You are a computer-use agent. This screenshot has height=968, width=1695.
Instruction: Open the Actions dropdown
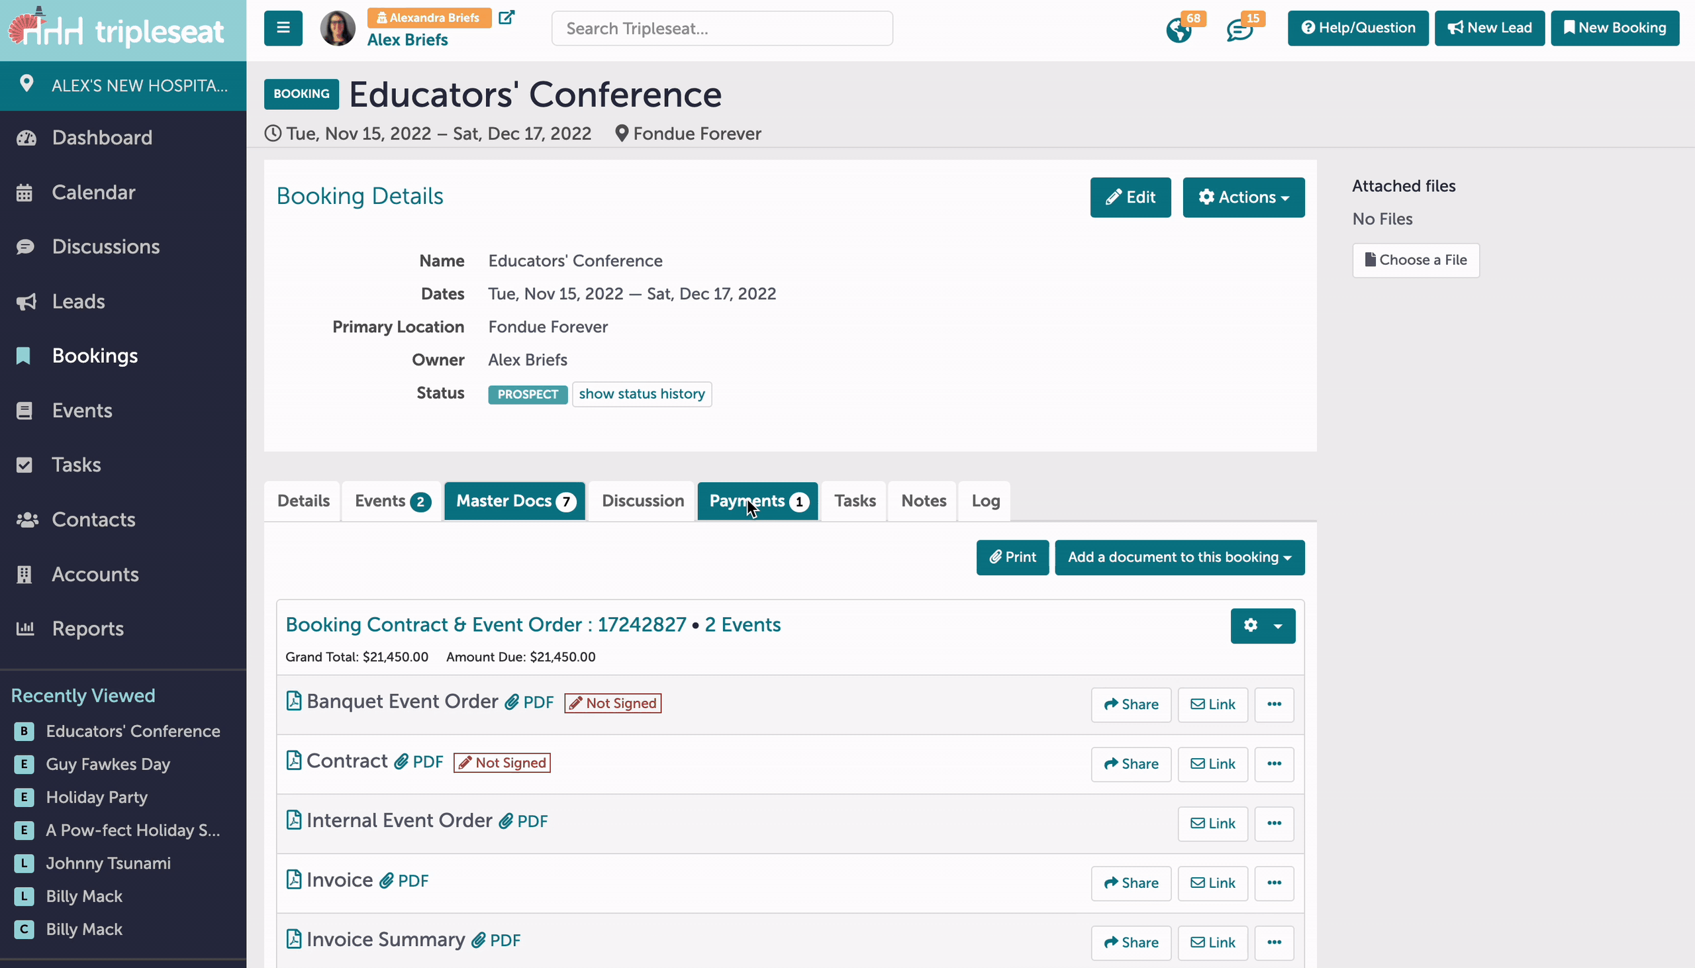[x=1243, y=197]
